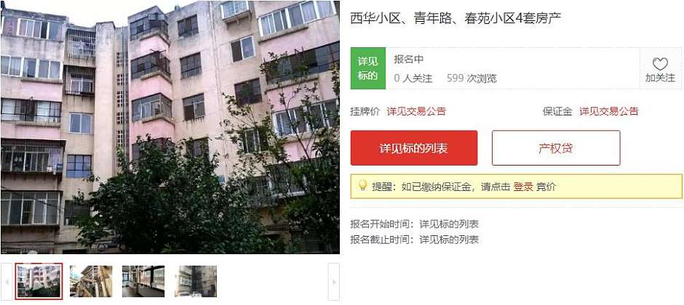The width and height of the screenshot is (684, 305).
Task: Click the 加关注 label
Action: 660,78
